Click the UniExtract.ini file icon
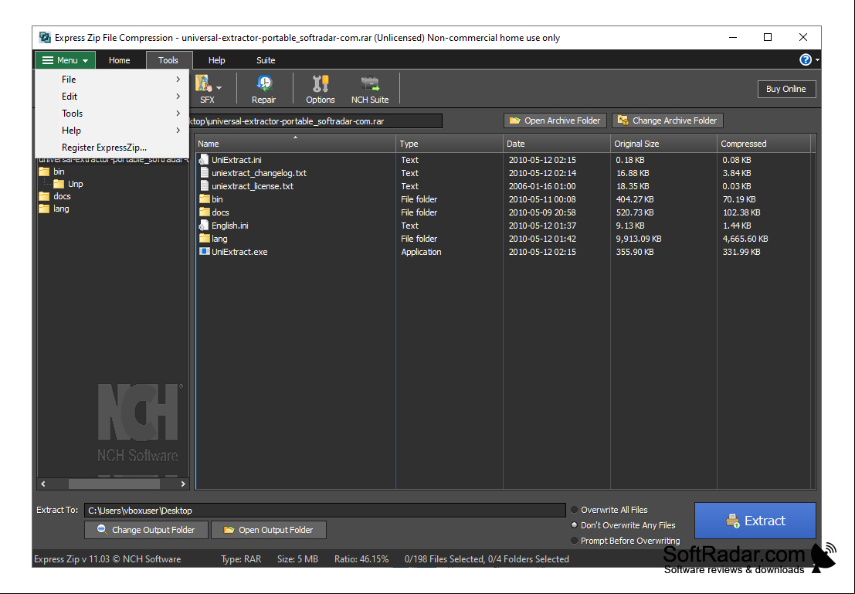Screen dimensions: 855x594 [204, 160]
